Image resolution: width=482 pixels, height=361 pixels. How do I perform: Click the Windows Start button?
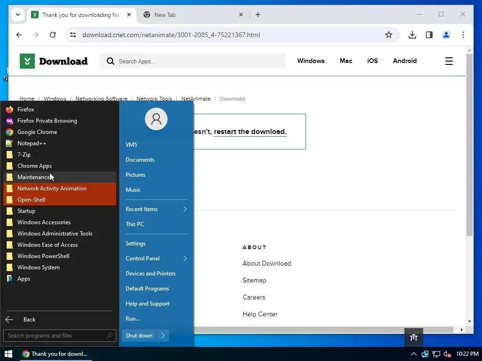(8, 354)
